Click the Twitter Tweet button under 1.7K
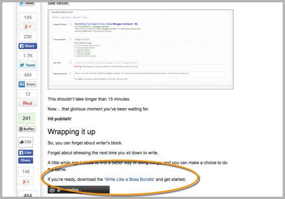The image size is (285, 199). tap(28, 65)
